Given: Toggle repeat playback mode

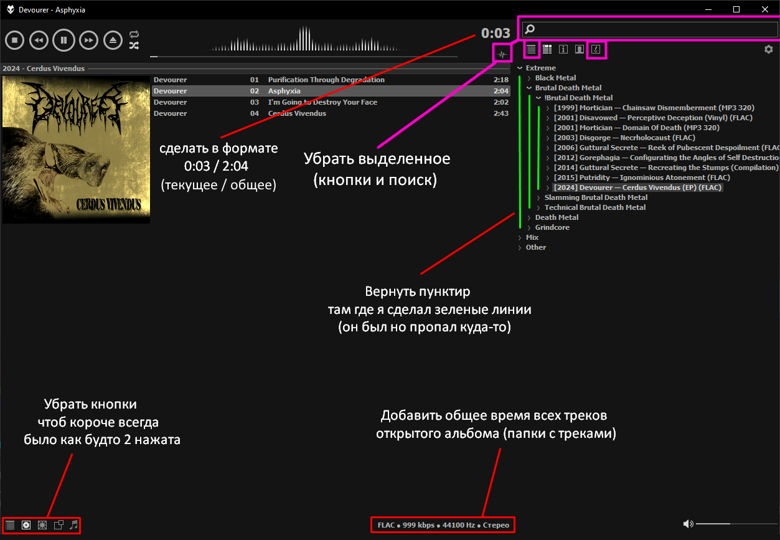Looking at the screenshot, I should (134, 34).
